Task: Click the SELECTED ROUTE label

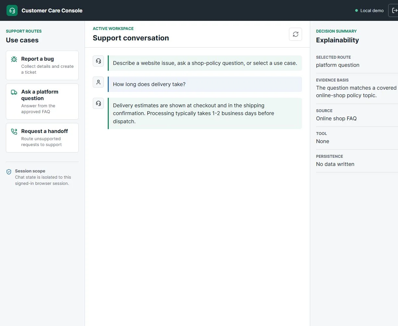Action: tap(333, 57)
